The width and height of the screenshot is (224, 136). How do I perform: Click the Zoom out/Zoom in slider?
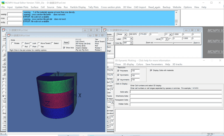pos(173,43)
